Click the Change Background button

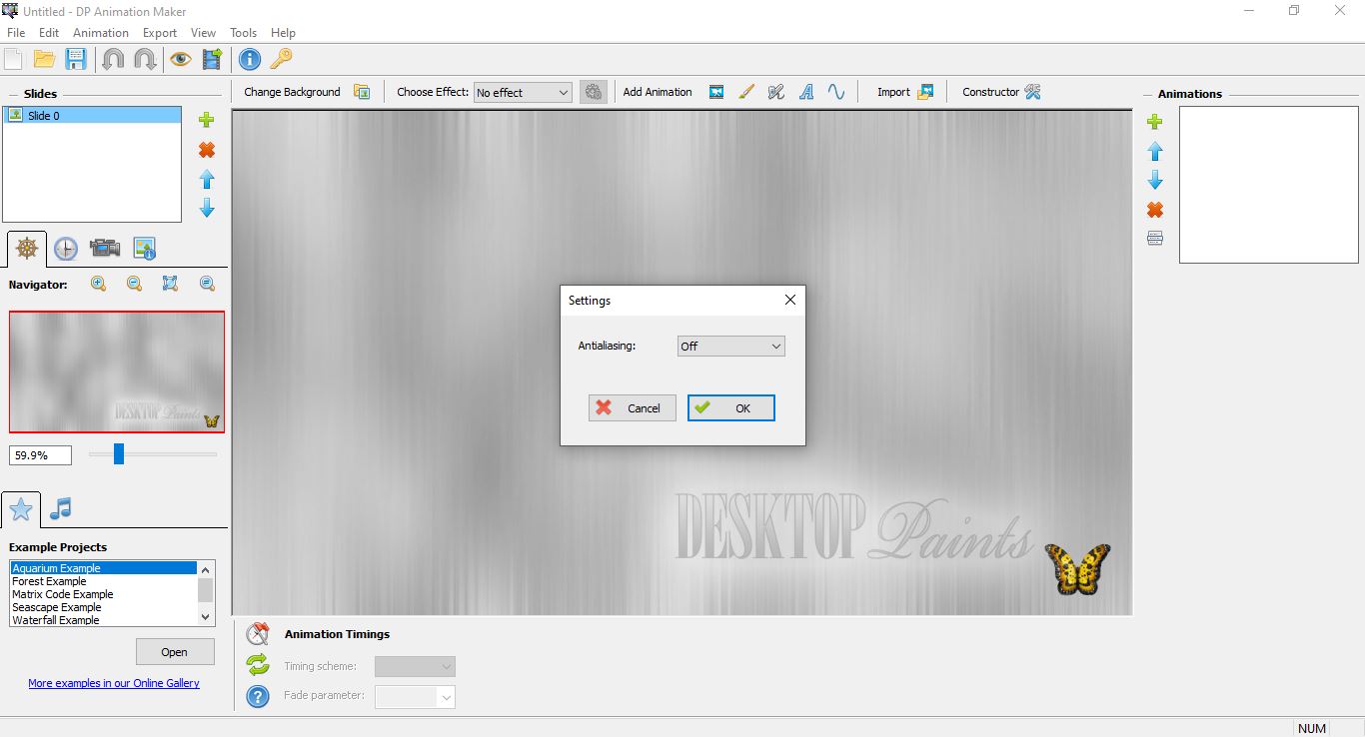click(292, 92)
